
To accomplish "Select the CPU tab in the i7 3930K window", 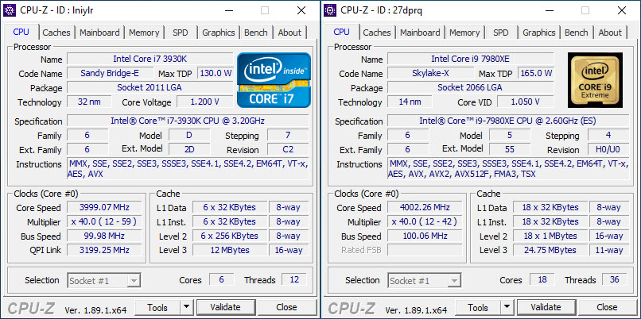I will (x=21, y=32).
